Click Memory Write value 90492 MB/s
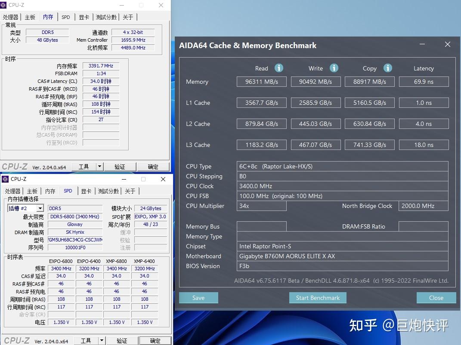Viewport: 461px width, 345px height. tap(316, 82)
